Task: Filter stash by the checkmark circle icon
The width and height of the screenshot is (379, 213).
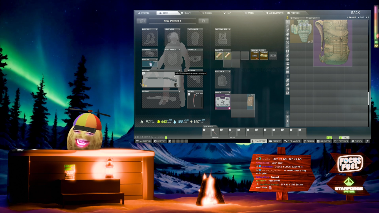Action: (288, 93)
